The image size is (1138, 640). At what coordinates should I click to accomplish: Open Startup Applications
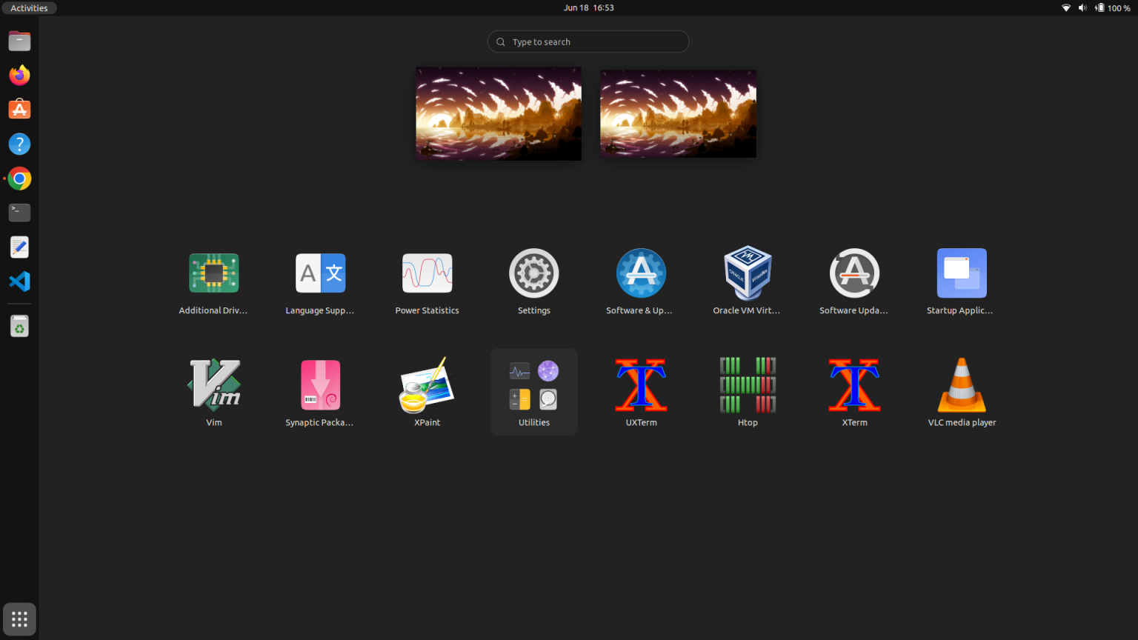pyautogui.click(x=961, y=273)
